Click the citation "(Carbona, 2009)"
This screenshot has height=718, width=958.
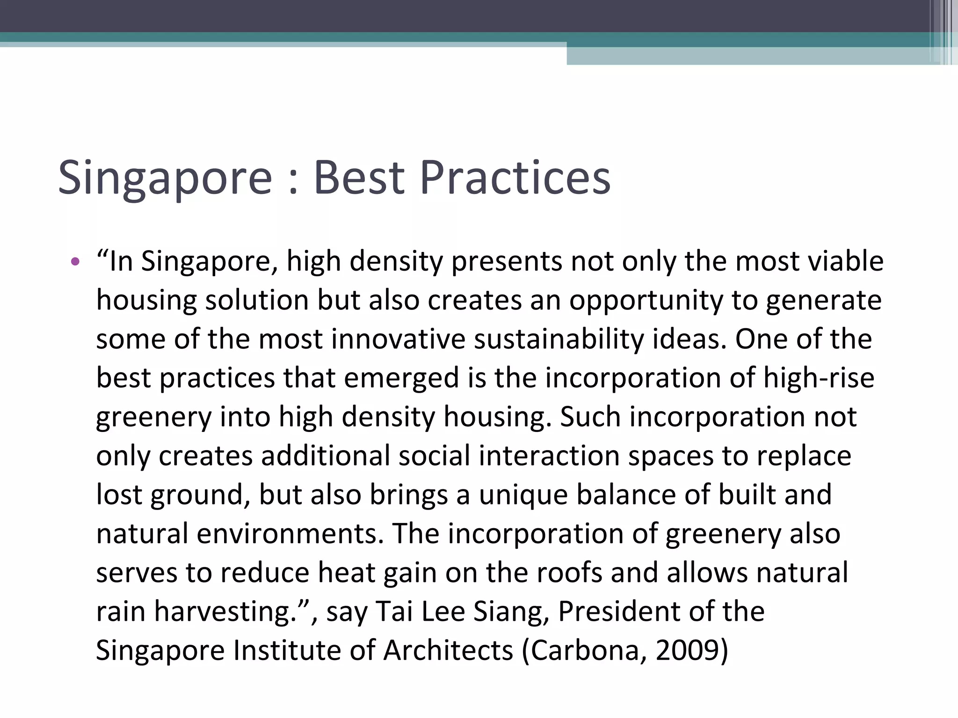tap(625, 651)
